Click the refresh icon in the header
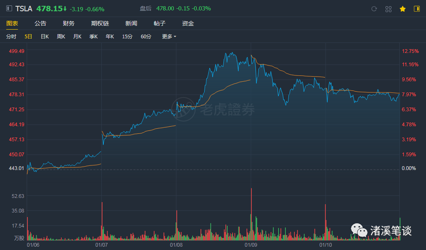This screenshot has width=426, height=250. coord(374,9)
